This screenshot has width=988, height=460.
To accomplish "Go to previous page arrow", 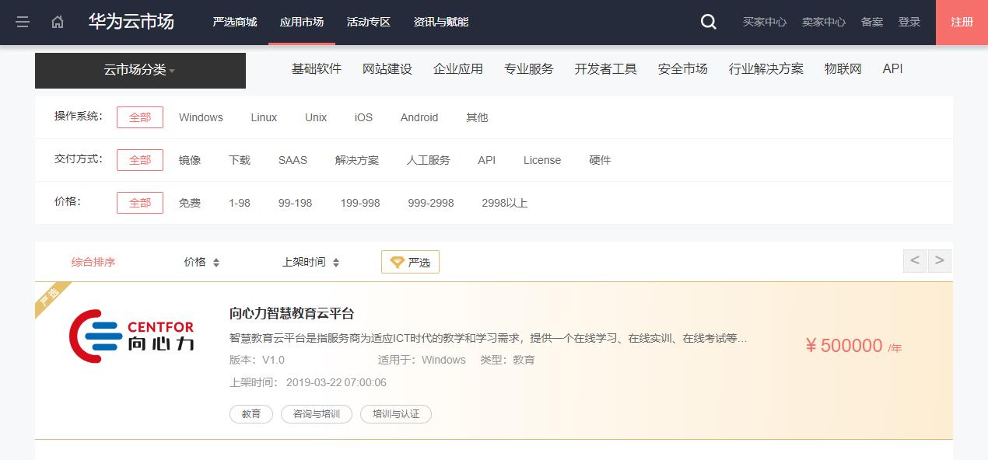I will 915,260.
